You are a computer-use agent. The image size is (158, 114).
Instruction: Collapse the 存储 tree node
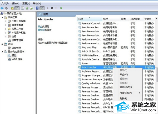pos(2,44)
